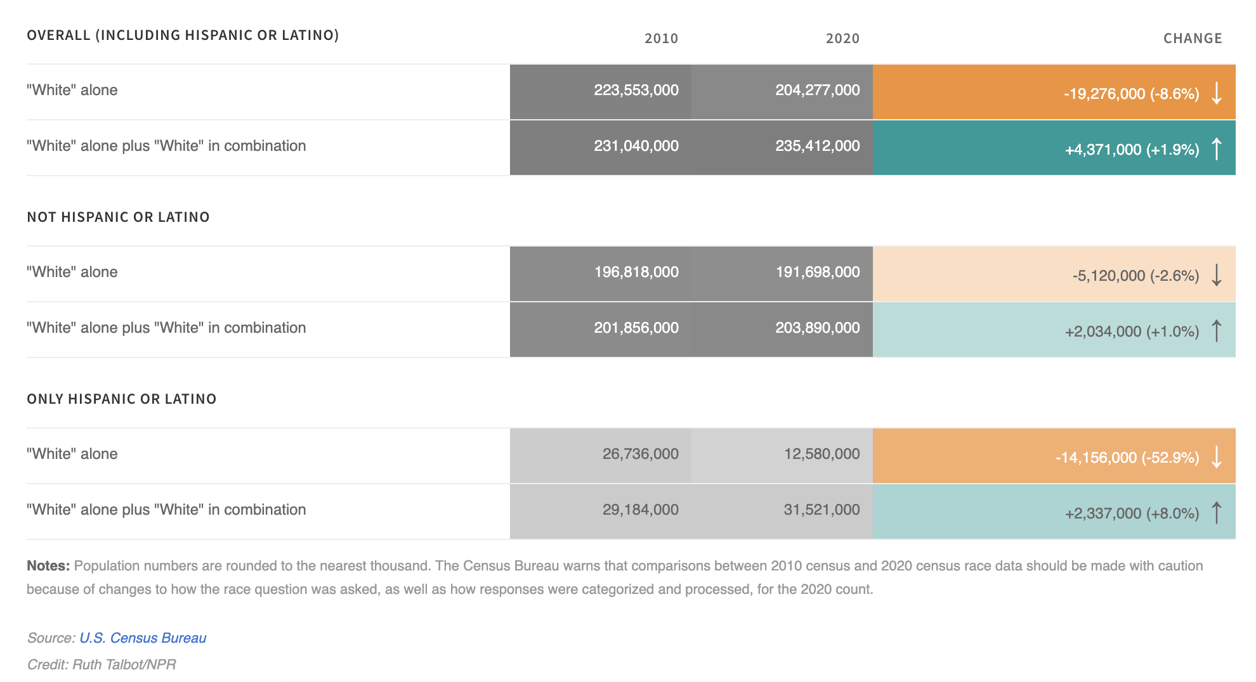Select the 2010 column header
Image resolution: width=1256 pixels, height=682 pixels.
tap(661, 39)
